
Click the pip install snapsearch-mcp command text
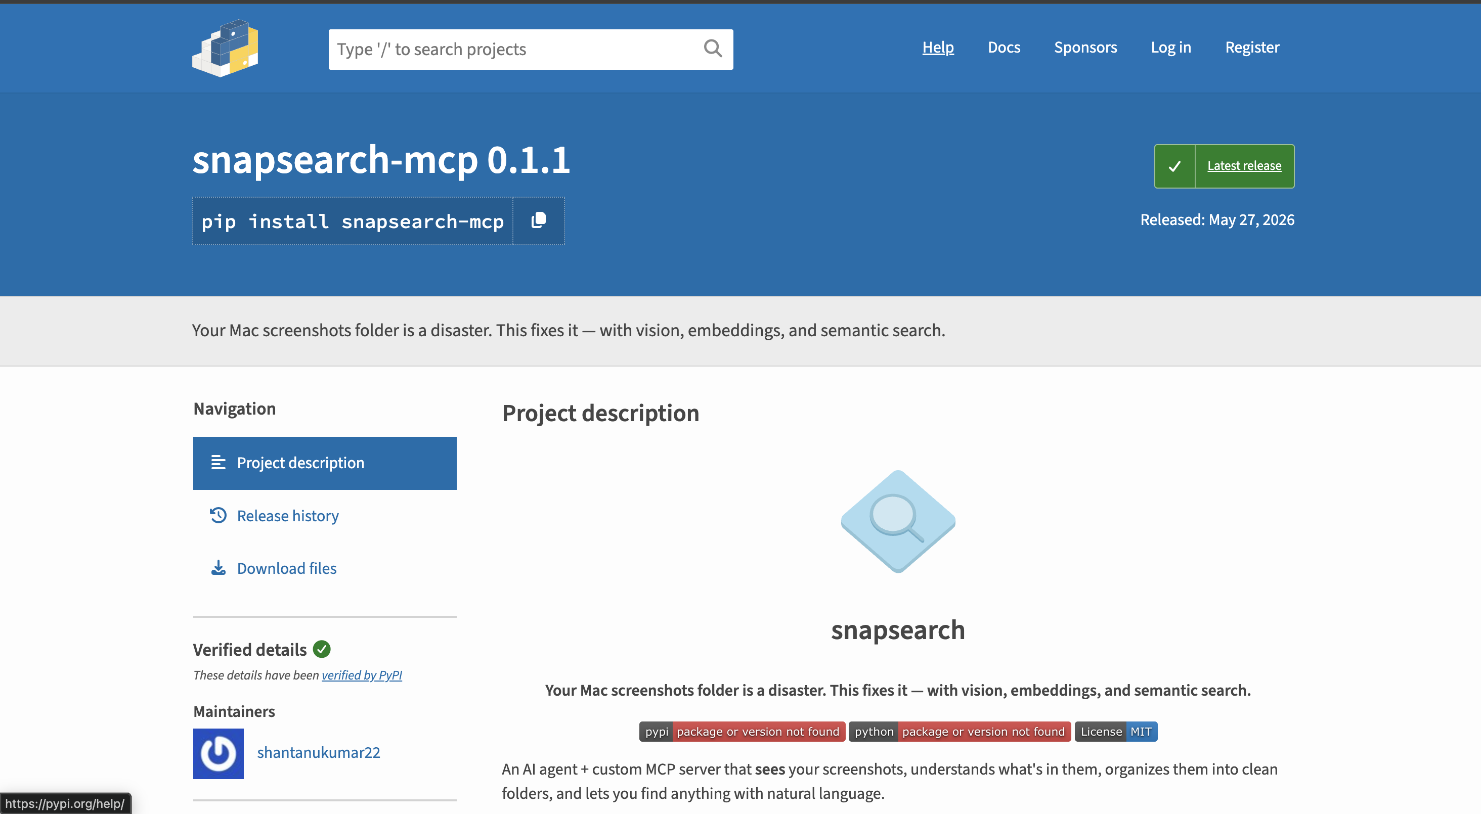pos(353,221)
